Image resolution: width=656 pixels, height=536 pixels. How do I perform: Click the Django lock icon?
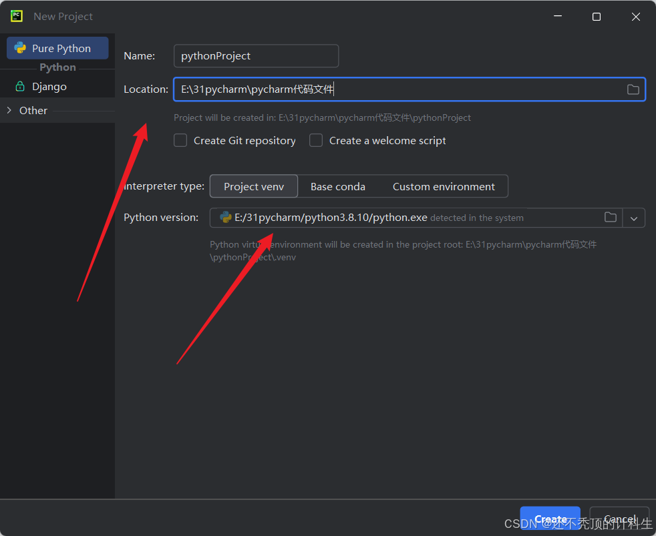pyautogui.click(x=19, y=87)
